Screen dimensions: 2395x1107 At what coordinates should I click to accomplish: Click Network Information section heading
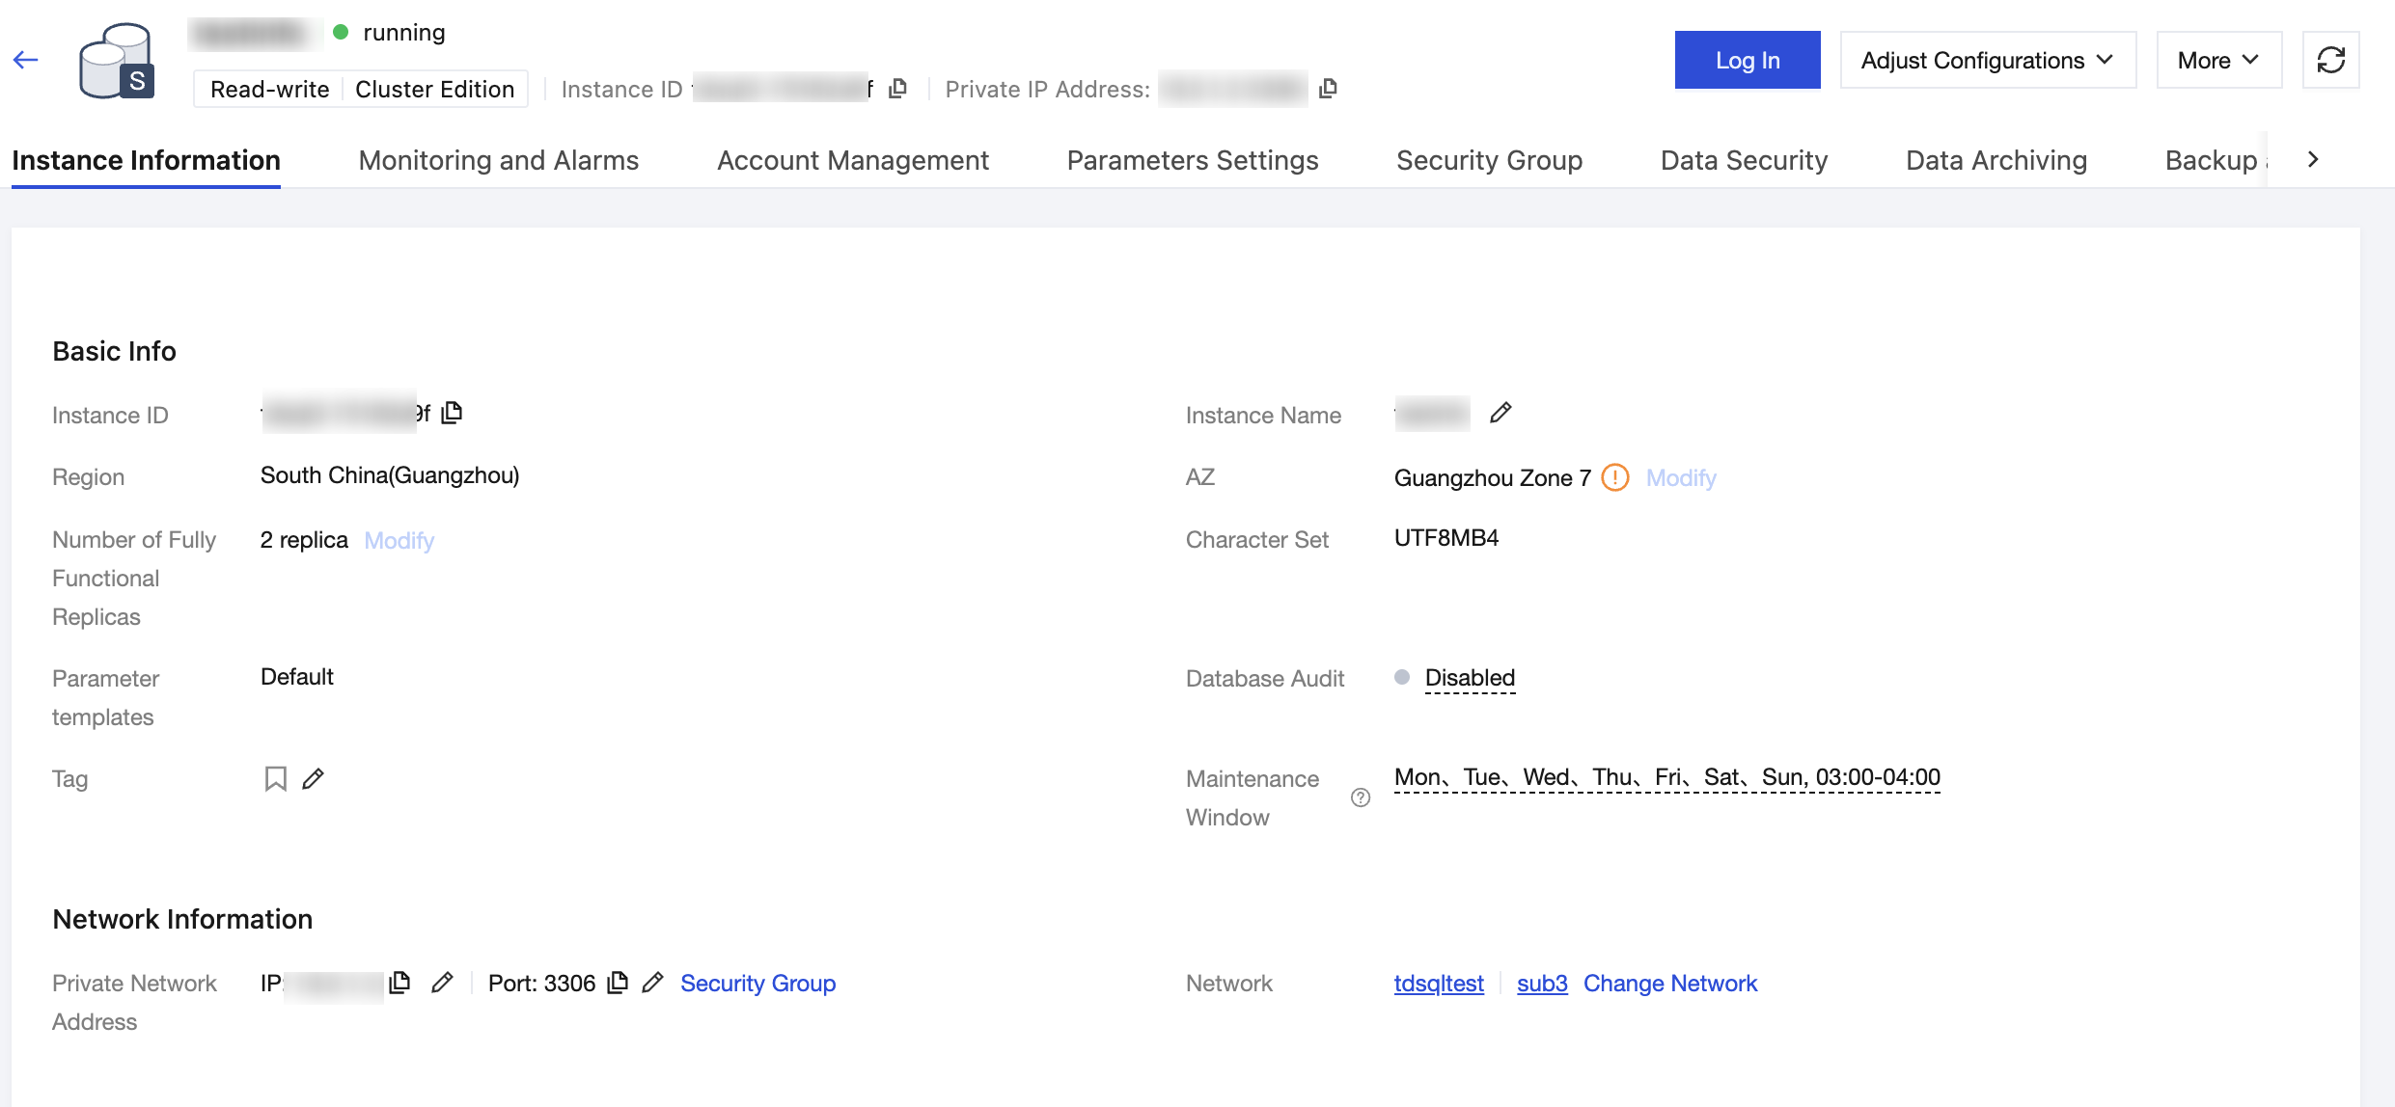[182, 919]
